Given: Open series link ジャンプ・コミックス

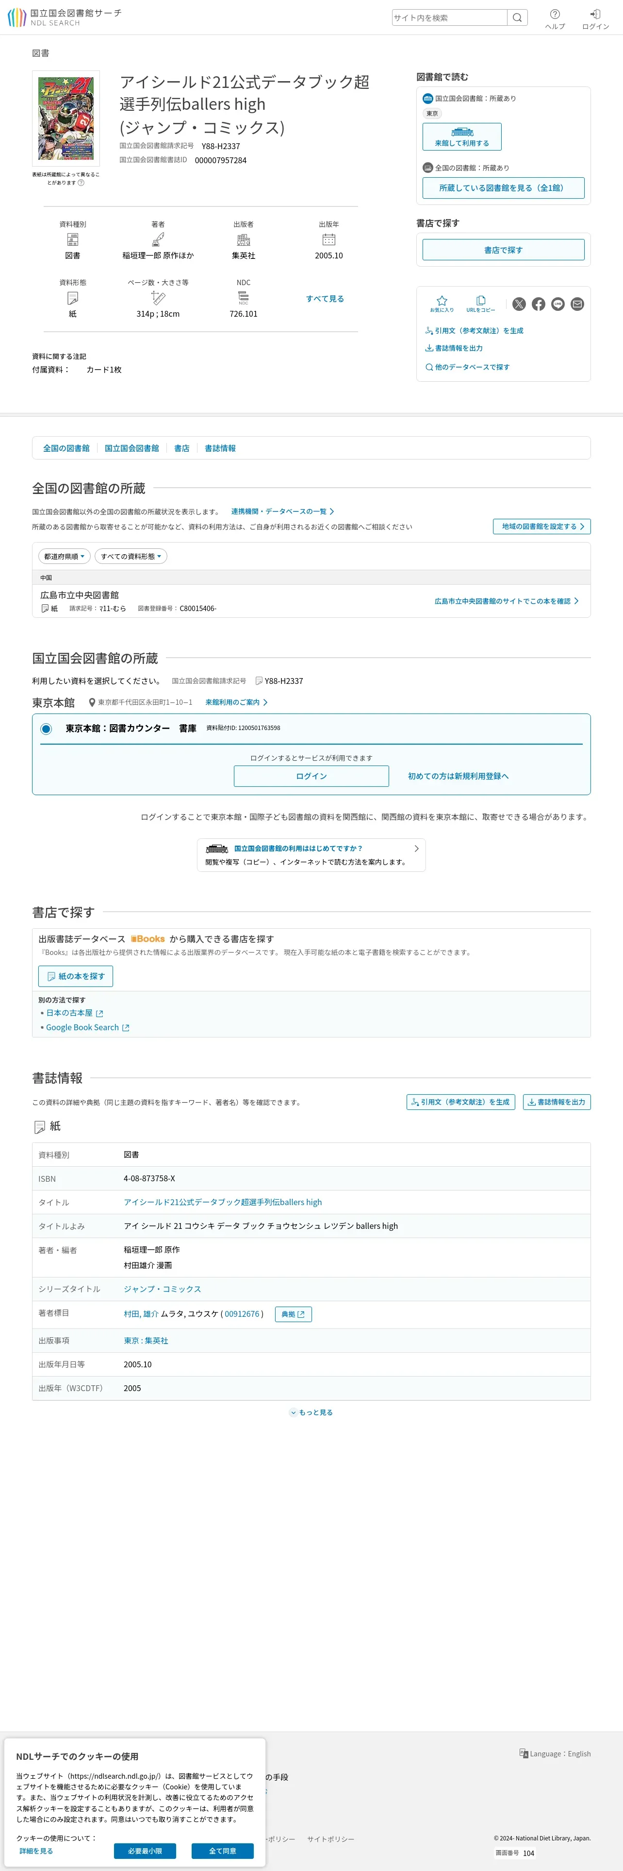Looking at the screenshot, I should pos(163,1289).
